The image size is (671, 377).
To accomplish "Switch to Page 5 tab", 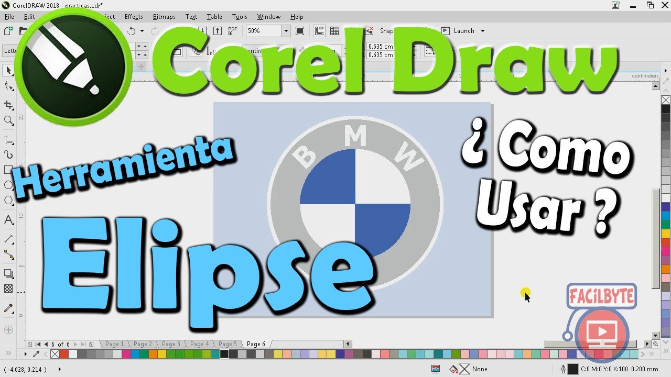I will click(228, 344).
